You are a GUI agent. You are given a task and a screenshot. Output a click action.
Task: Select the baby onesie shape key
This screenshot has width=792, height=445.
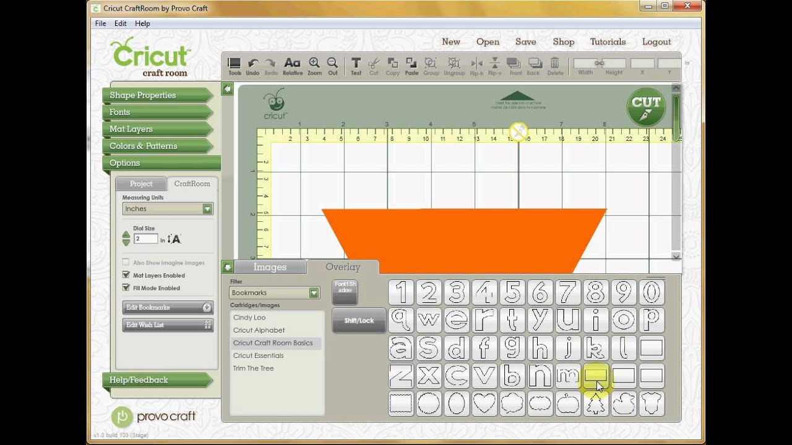pyautogui.click(x=651, y=403)
